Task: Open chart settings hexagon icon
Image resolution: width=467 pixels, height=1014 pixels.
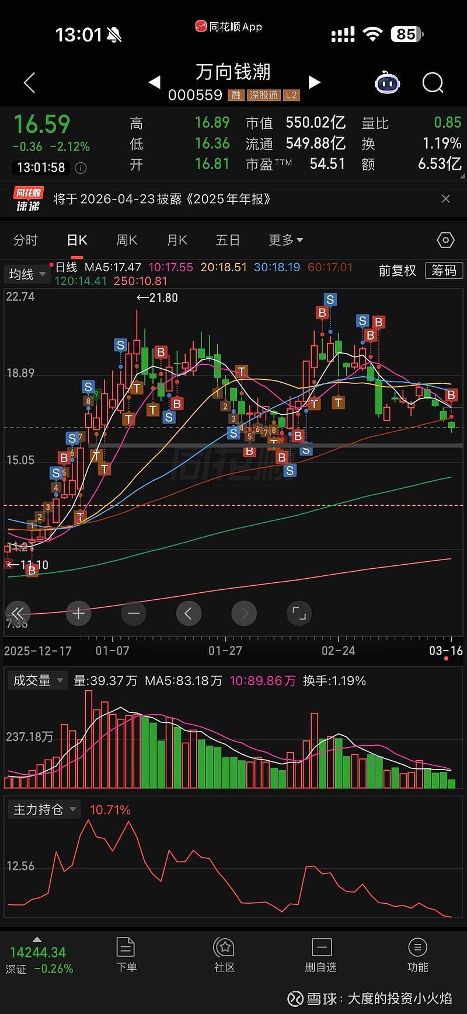Action: coord(445,240)
